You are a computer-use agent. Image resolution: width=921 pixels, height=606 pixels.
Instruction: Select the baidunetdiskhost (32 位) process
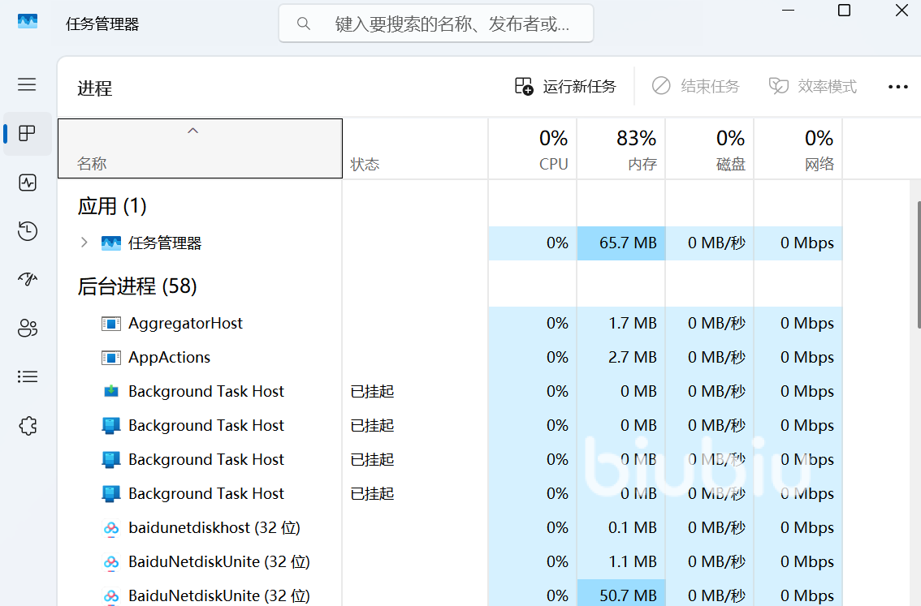(214, 527)
